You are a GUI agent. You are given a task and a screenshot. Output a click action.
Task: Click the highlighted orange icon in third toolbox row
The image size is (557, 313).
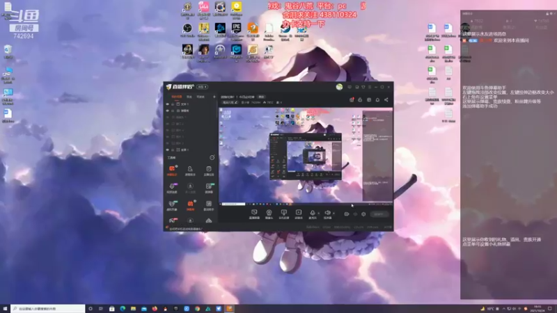pos(190,205)
